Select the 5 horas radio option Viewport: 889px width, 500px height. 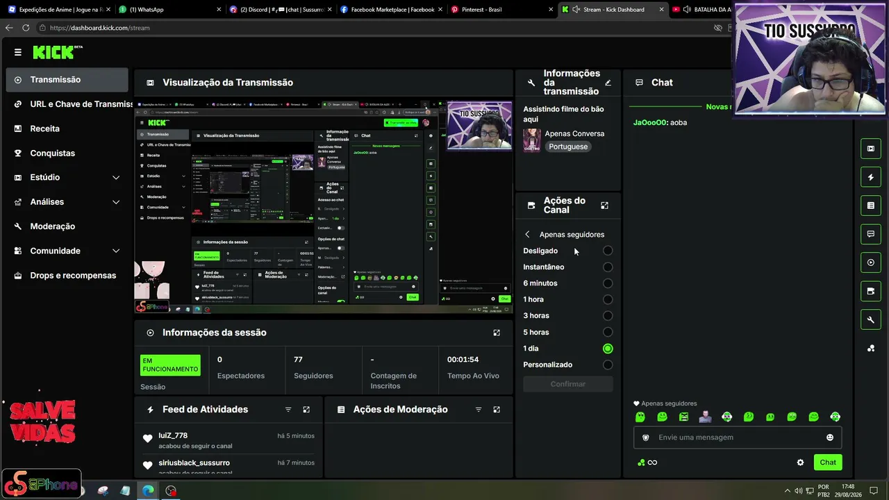608,332
